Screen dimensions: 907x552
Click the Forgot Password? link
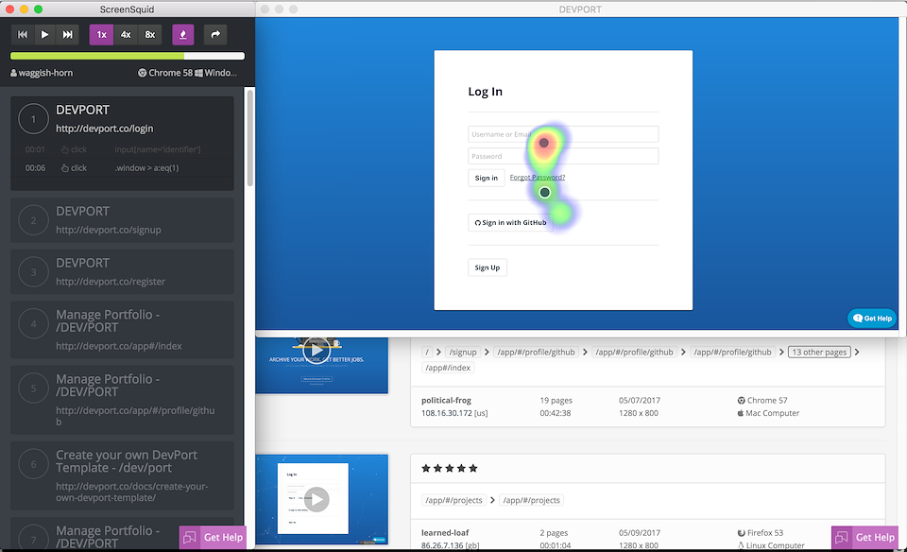pos(538,178)
